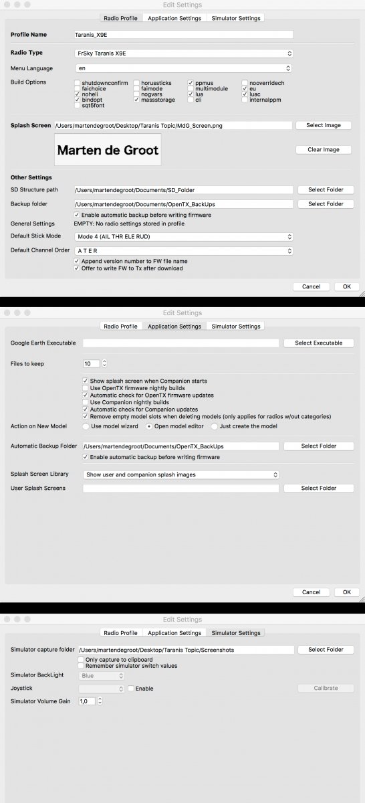Screen dimensions: 365x803
Task: Enable the nogvars build option
Action: [136, 94]
